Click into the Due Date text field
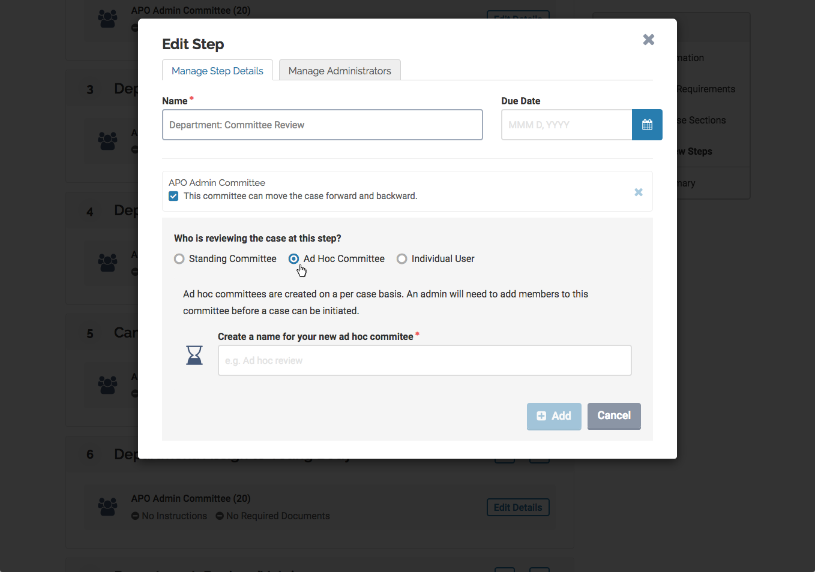 pyautogui.click(x=567, y=125)
